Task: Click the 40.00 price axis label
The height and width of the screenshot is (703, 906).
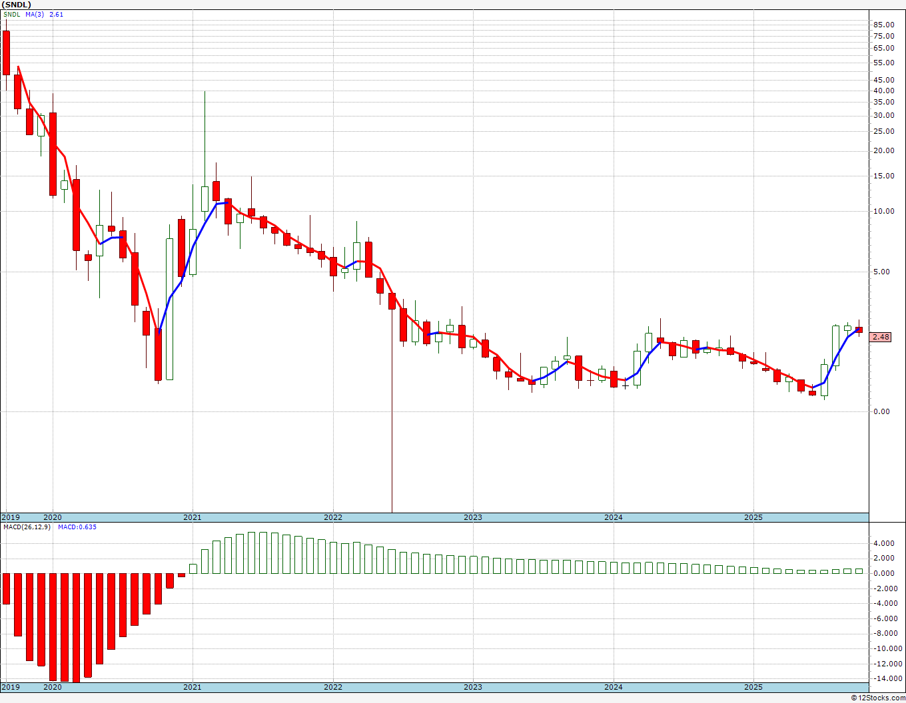Action: (x=885, y=91)
